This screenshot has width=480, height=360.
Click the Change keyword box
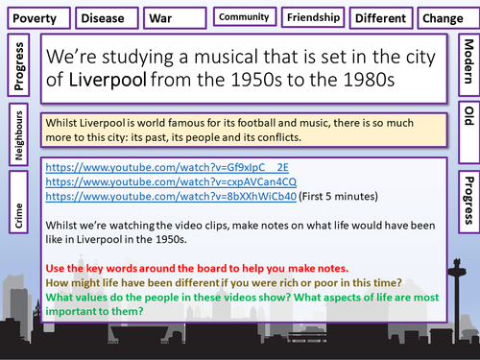[448, 18]
